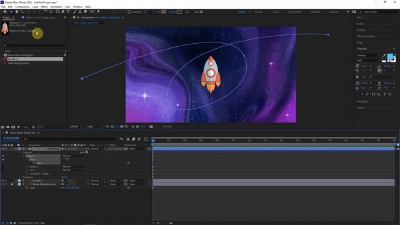The width and height of the screenshot is (400, 225).
Task: Click the new folder icon in Project panel
Action: point(8,127)
